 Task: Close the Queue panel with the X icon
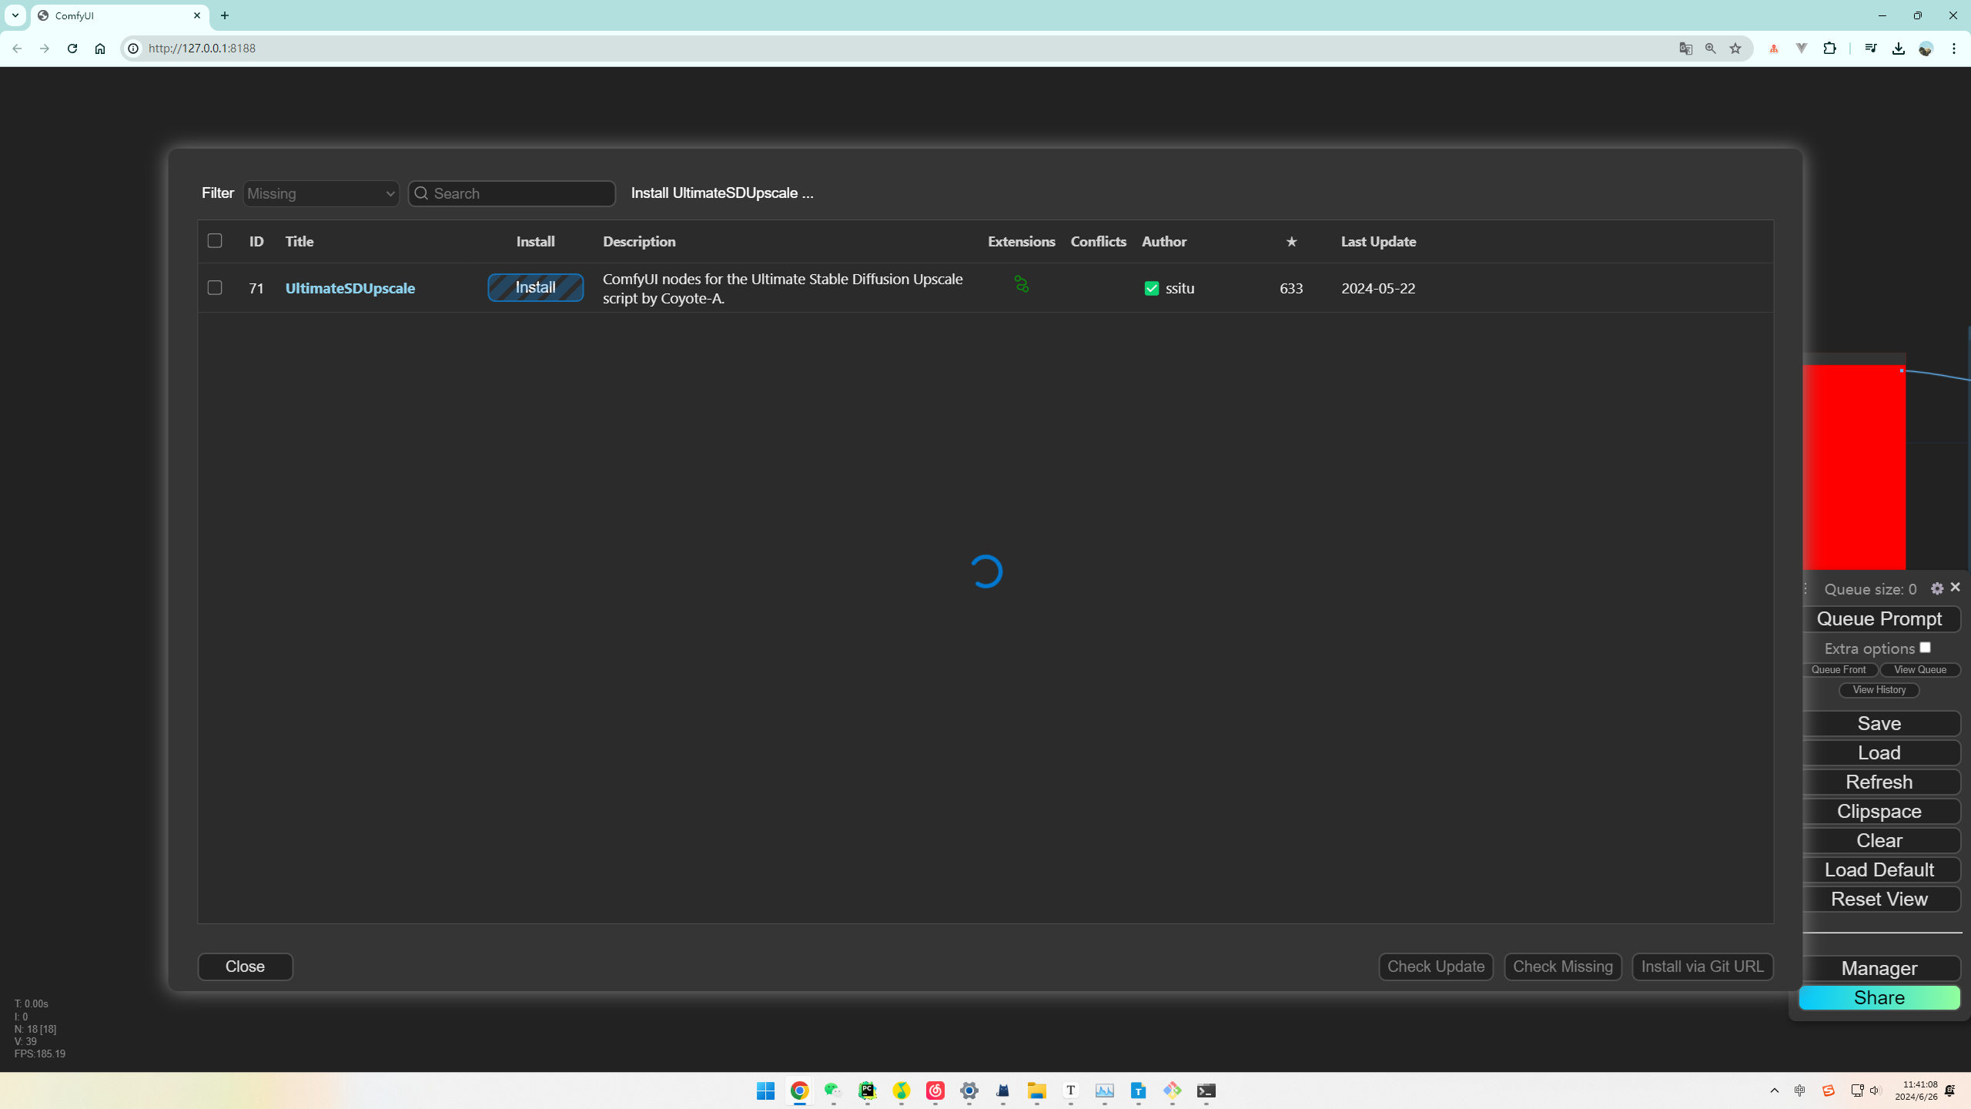1955,588
